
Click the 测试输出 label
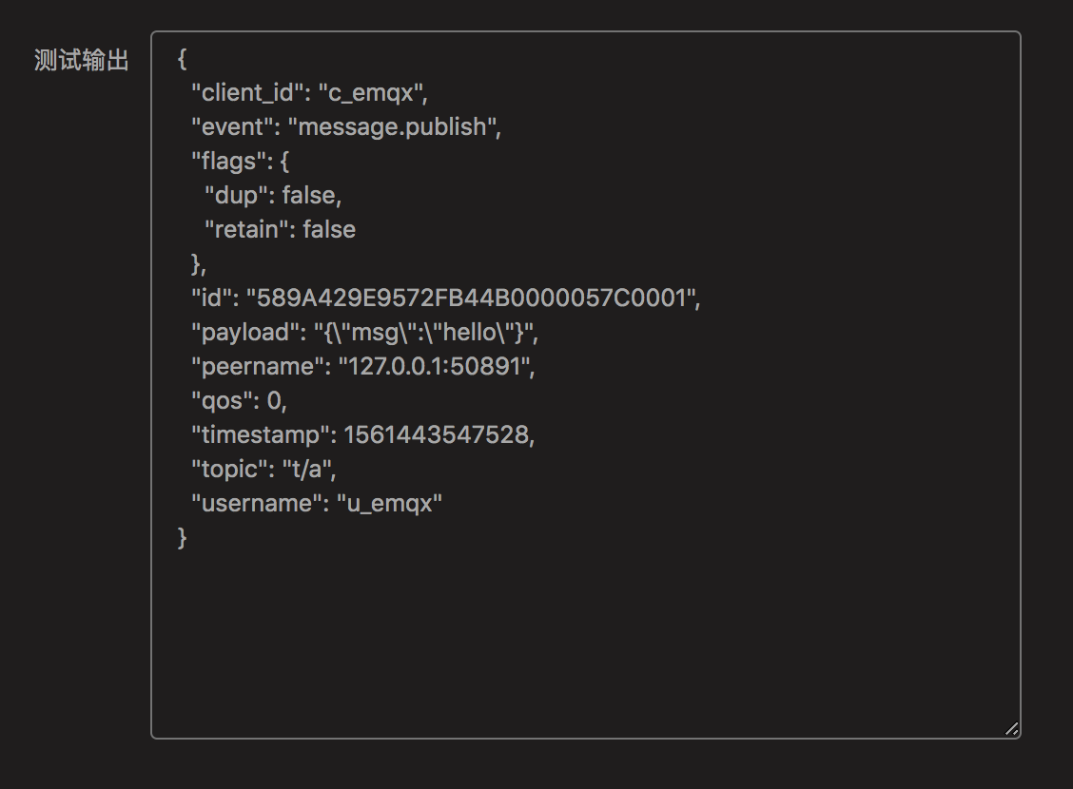(81, 61)
